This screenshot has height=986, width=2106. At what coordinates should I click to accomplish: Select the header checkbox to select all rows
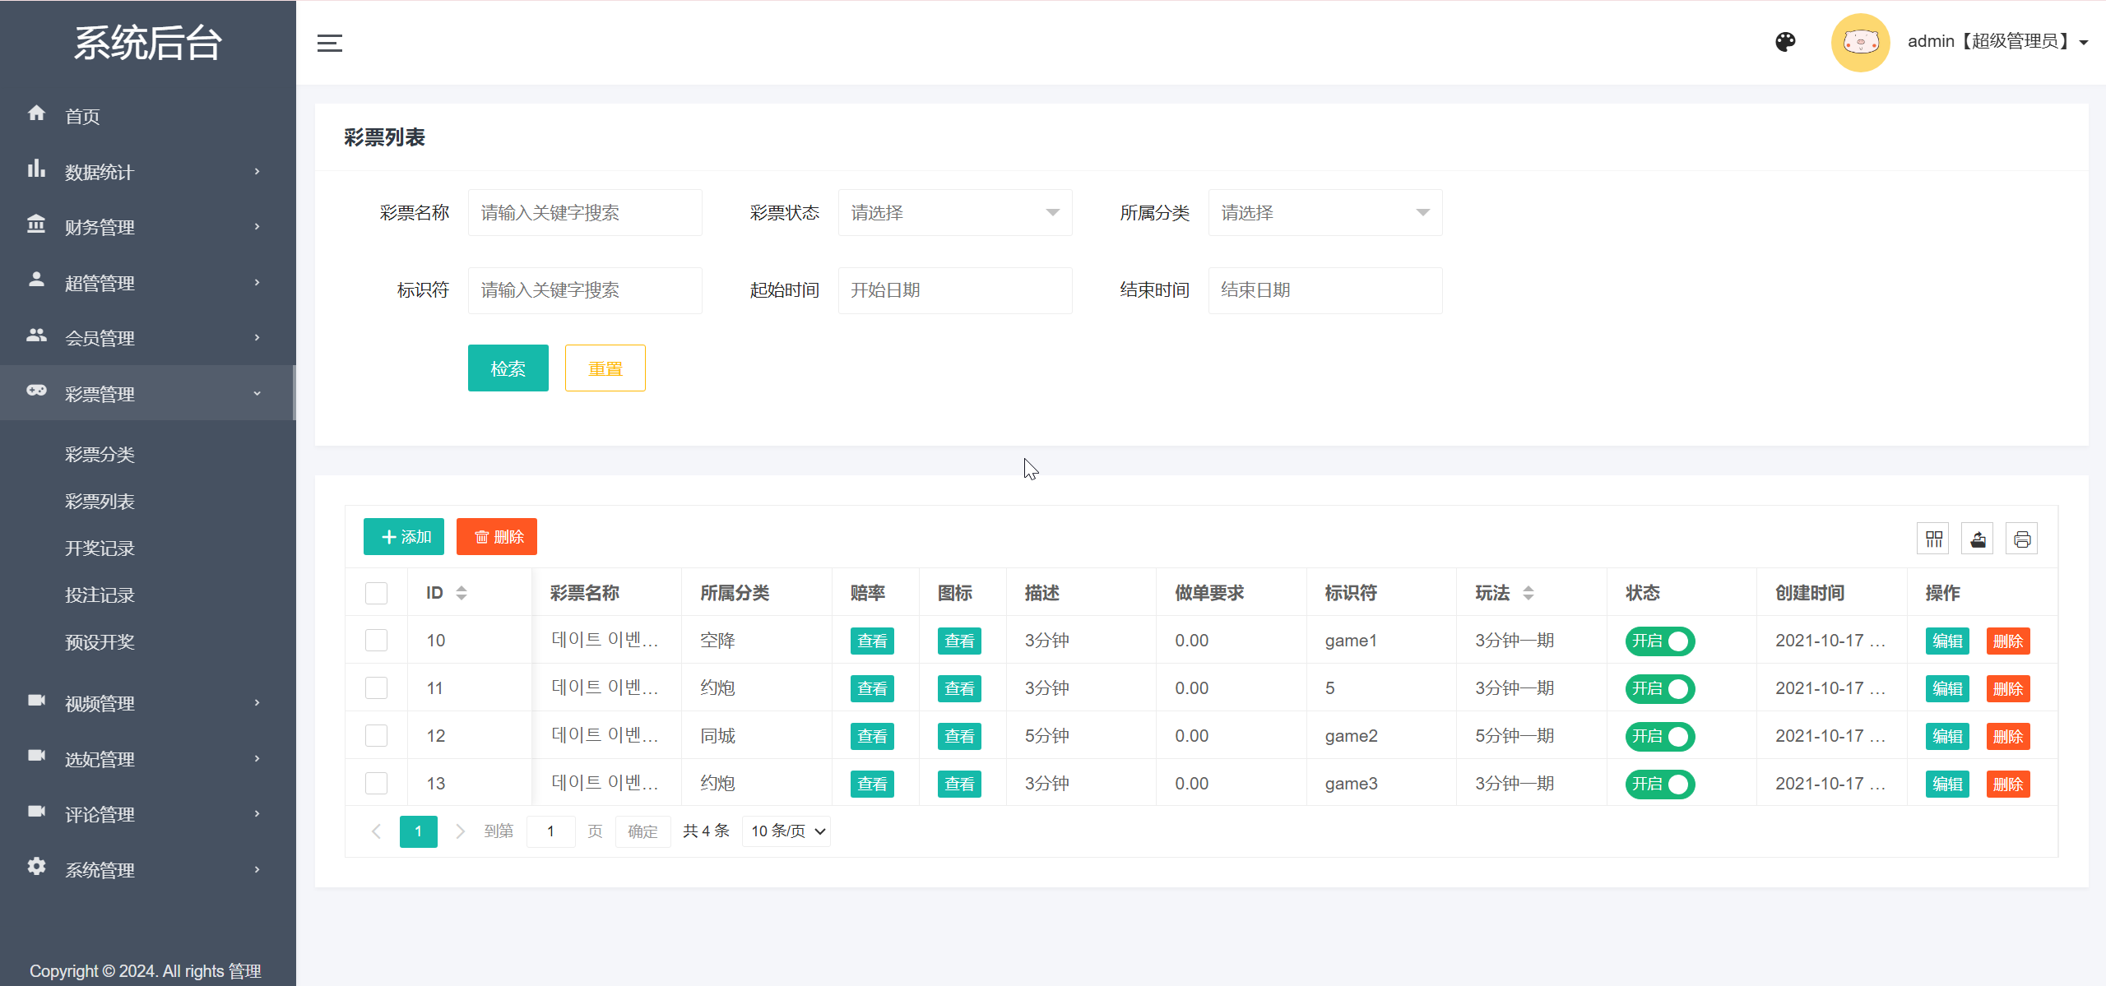click(376, 592)
